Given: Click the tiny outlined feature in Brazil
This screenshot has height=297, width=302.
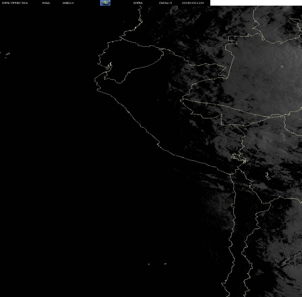Looking at the screenshot, I should click(282, 66).
